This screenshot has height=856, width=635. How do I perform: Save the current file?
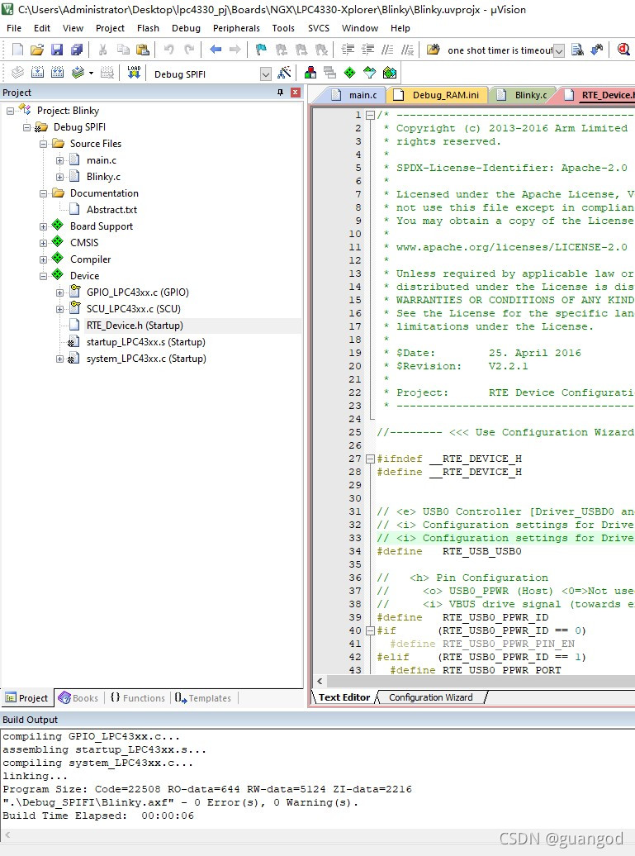[x=57, y=50]
